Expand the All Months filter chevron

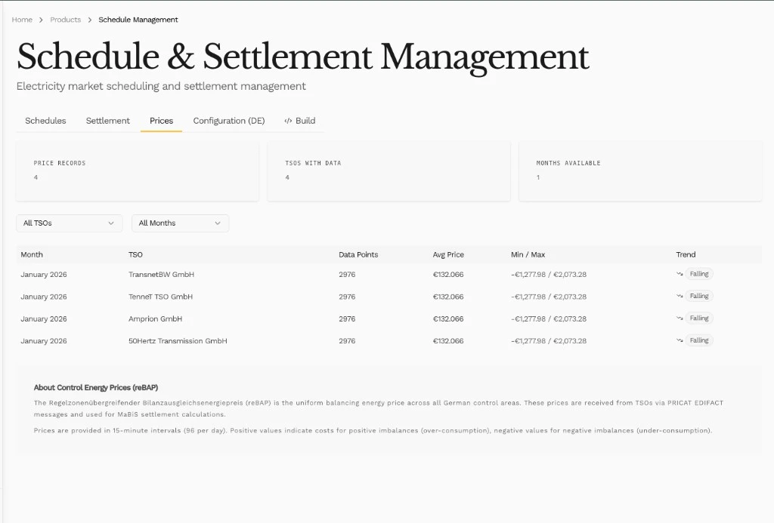tap(218, 223)
